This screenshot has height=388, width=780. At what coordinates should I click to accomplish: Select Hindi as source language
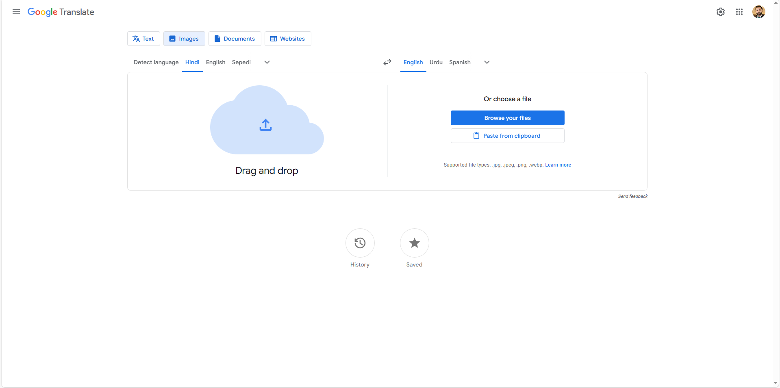(192, 62)
